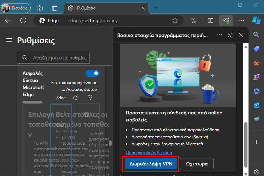Image resolution: width=264 pixels, height=176 pixels.
Task: Unpin the Browser essentials panel
Action: coord(230,35)
